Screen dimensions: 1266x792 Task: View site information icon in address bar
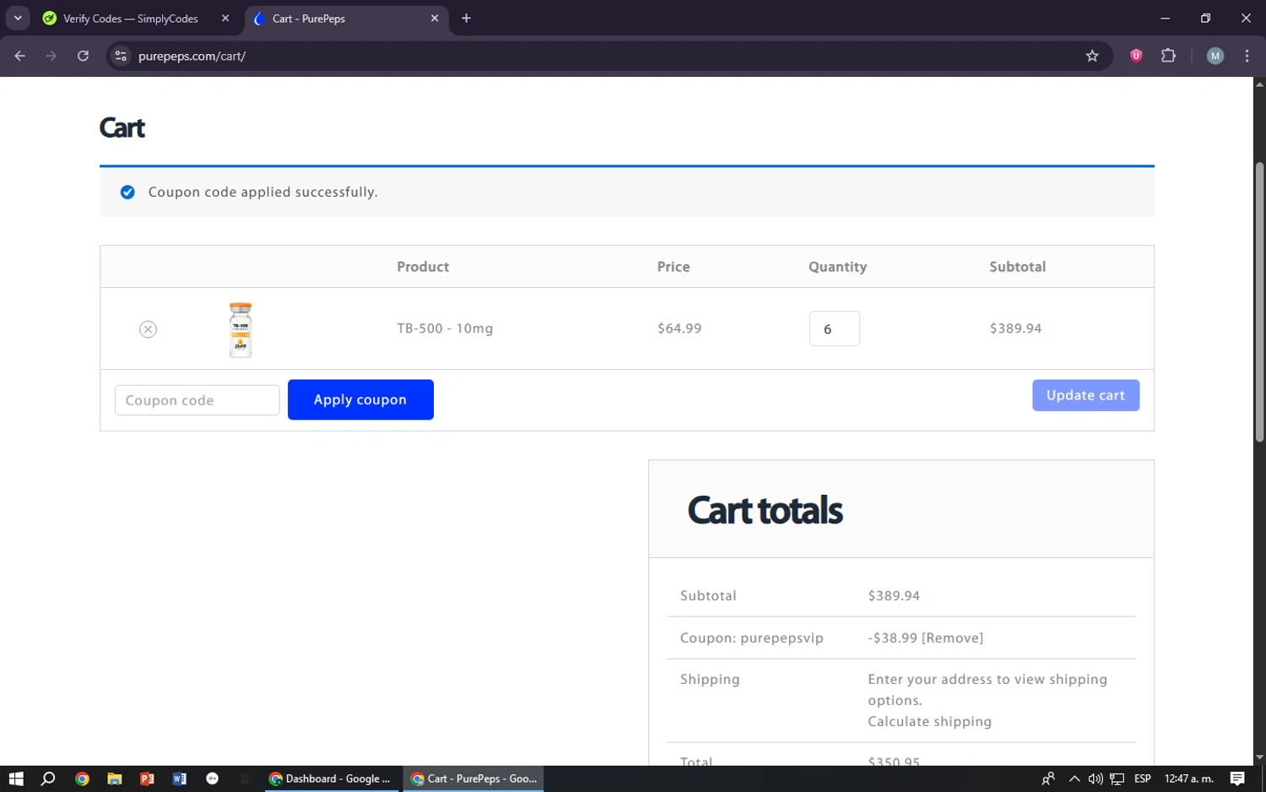tap(121, 56)
